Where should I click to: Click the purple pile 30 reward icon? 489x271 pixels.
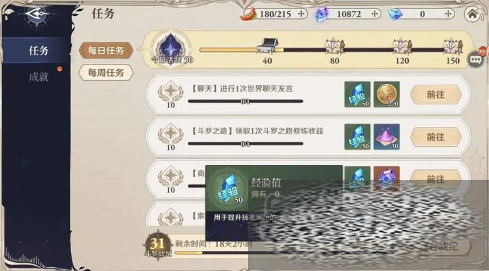(x=386, y=137)
